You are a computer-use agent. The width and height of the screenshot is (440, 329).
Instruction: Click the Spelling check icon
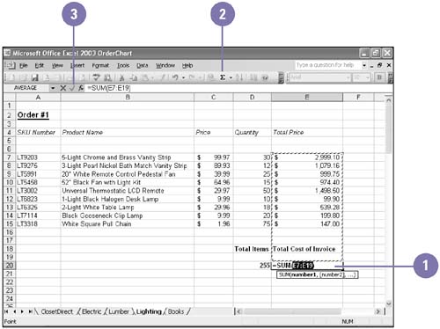96,77
